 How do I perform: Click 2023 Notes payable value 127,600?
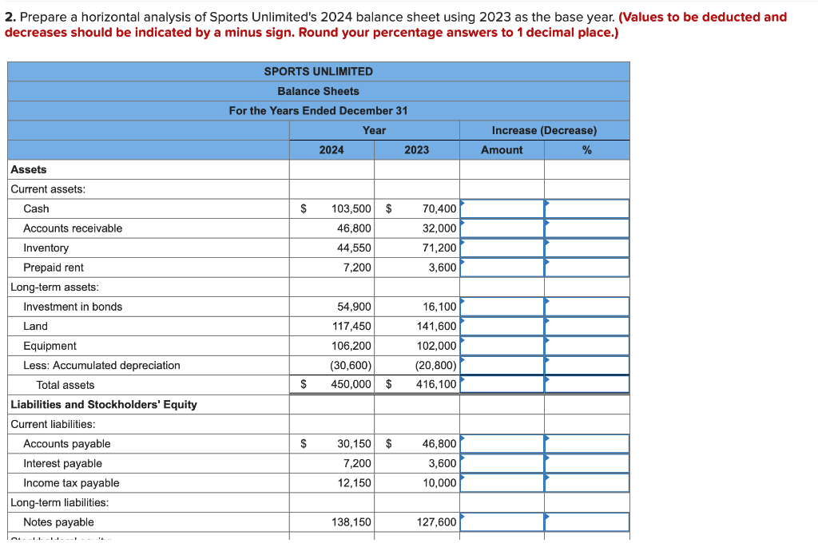437,521
